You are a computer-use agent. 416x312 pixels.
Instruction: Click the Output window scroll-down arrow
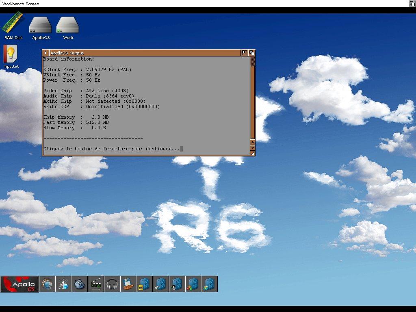coord(253,148)
